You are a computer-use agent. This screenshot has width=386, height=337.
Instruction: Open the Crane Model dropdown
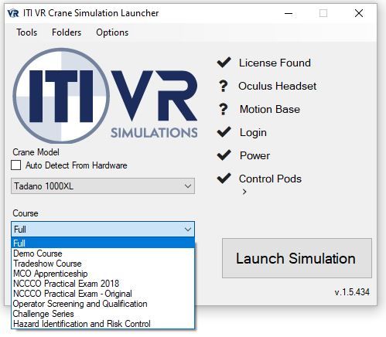click(103, 186)
